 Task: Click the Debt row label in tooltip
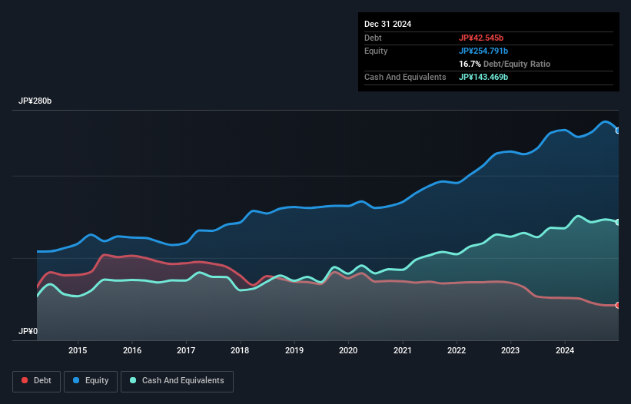point(373,38)
